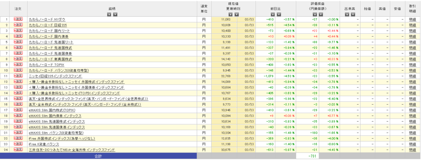
Task: Click 注文 button for 三井住友・DCつみたてNISA fund
Action: [x=18, y=150]
